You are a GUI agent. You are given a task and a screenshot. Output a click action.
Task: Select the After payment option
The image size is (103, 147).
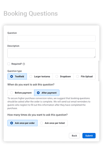[47, 93]
